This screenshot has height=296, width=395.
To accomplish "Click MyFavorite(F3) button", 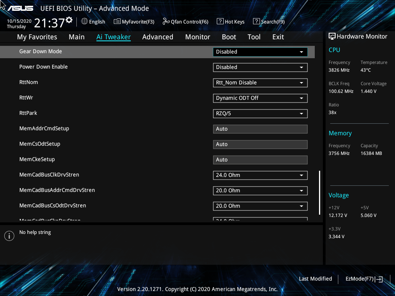I will [x=134, y=22].
